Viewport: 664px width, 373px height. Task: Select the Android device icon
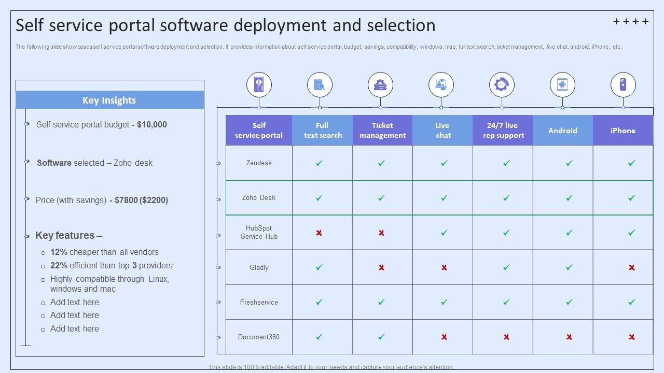(x=562, y=84)
